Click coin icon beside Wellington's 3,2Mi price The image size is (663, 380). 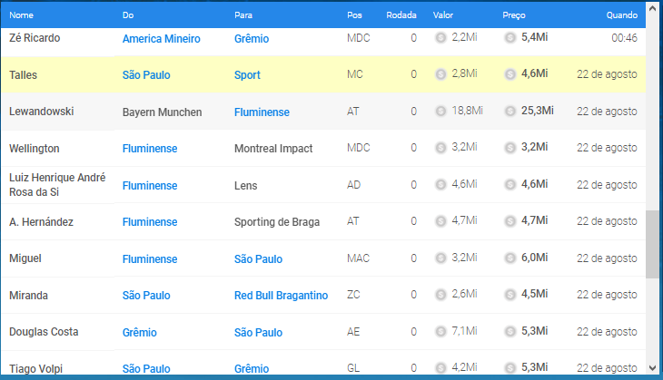click(x=510, y=148)
